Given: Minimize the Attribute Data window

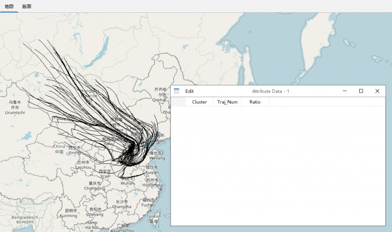Looking at the screenshot, I should (x=345, y=91).
